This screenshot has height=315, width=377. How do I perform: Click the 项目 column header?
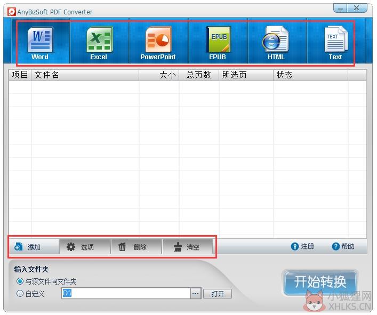[x=20, y=75]
